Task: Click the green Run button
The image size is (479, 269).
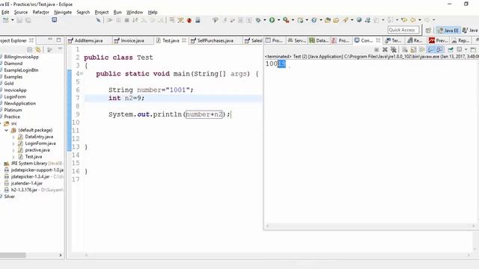Action: tap(272, 20)
